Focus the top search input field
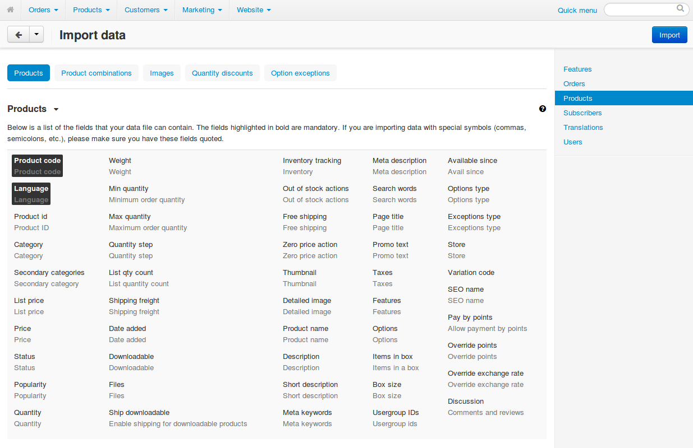Screen dimensions: 693x448 [646, 10]
